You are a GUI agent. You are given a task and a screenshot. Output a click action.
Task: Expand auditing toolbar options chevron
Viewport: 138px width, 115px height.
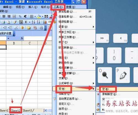pos(46,28)
